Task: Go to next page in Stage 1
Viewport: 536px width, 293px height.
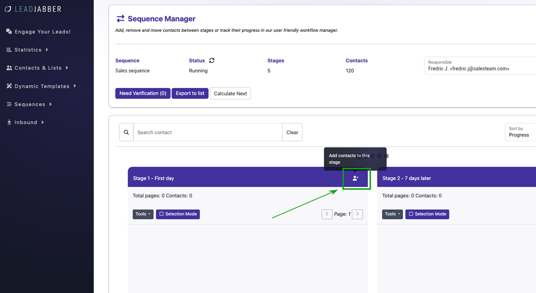Action: pos(357,214)
